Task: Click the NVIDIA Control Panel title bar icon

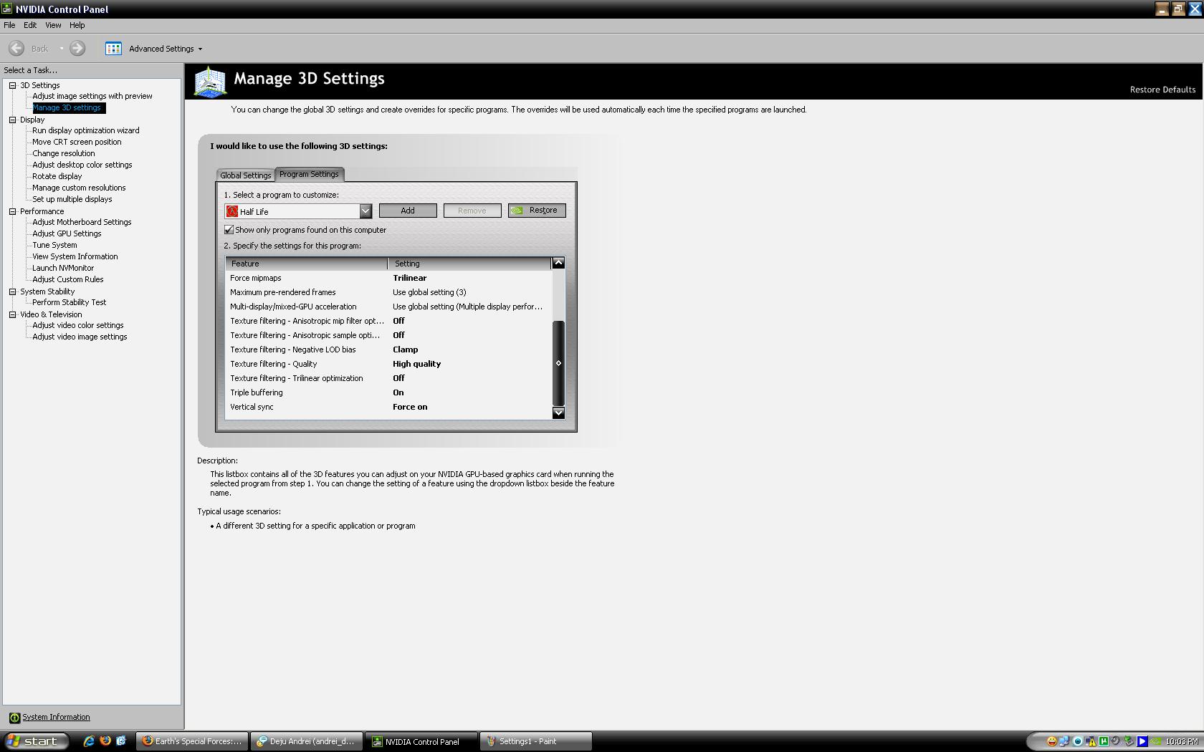Action: 6,9
